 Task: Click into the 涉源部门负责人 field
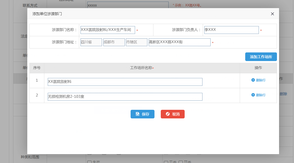(231, 30)
